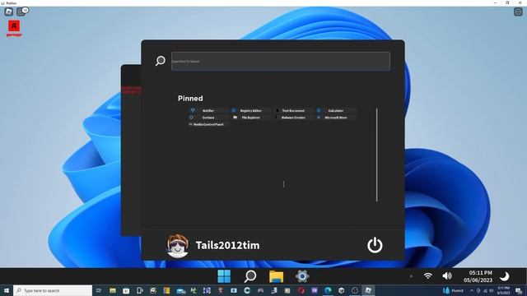Screen dimensions: 527x296
Task: Open the real Windows Start button
Action: coord(7,290)
